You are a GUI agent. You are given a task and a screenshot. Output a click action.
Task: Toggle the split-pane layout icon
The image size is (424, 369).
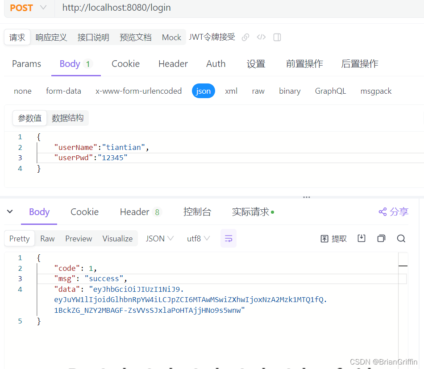[277, 37]
